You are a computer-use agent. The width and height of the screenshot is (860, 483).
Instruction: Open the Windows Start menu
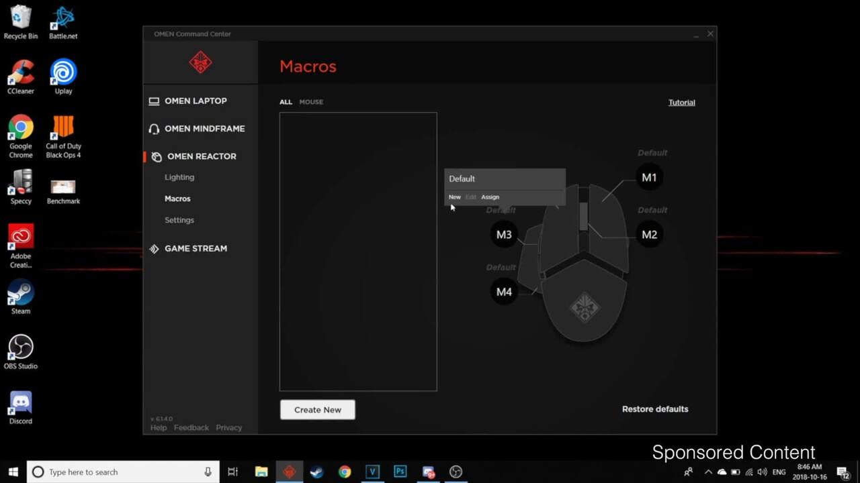coord(13,472)
